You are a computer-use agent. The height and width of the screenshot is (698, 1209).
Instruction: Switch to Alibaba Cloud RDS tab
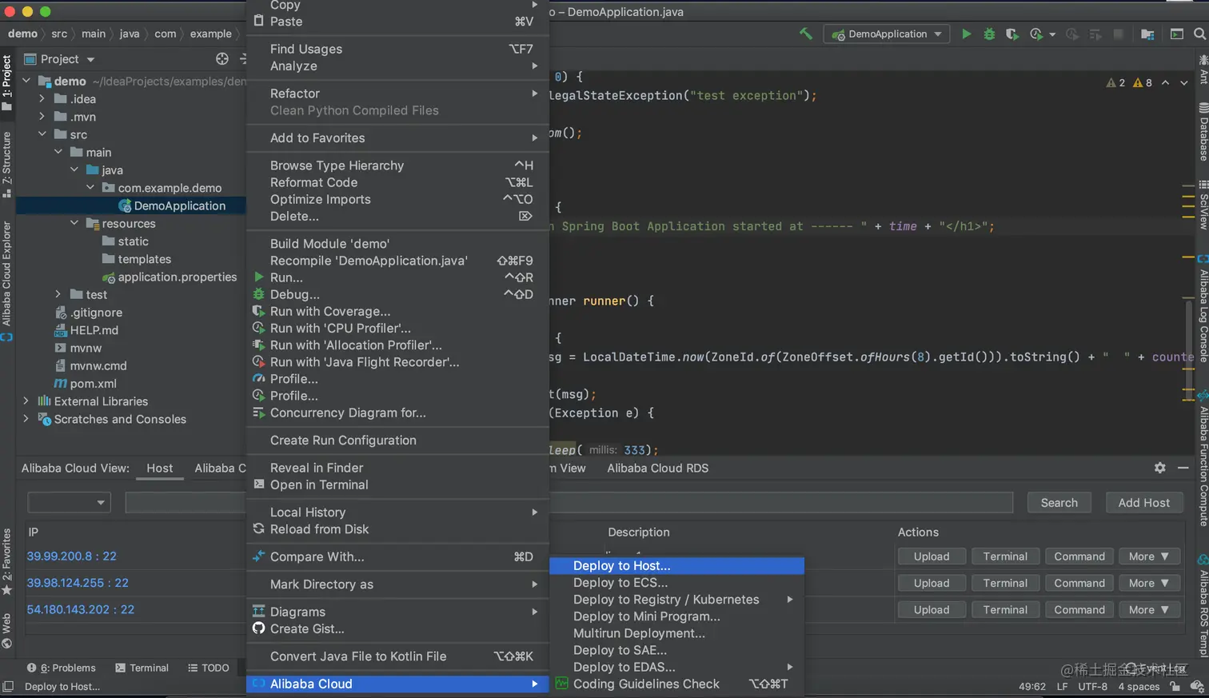coord(657,468)
